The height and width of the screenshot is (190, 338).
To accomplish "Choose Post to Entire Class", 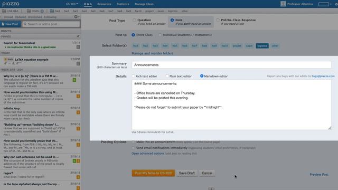I will point(133,35).
